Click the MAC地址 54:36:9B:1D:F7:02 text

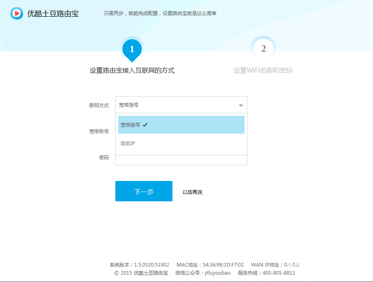tap(210, 264)
